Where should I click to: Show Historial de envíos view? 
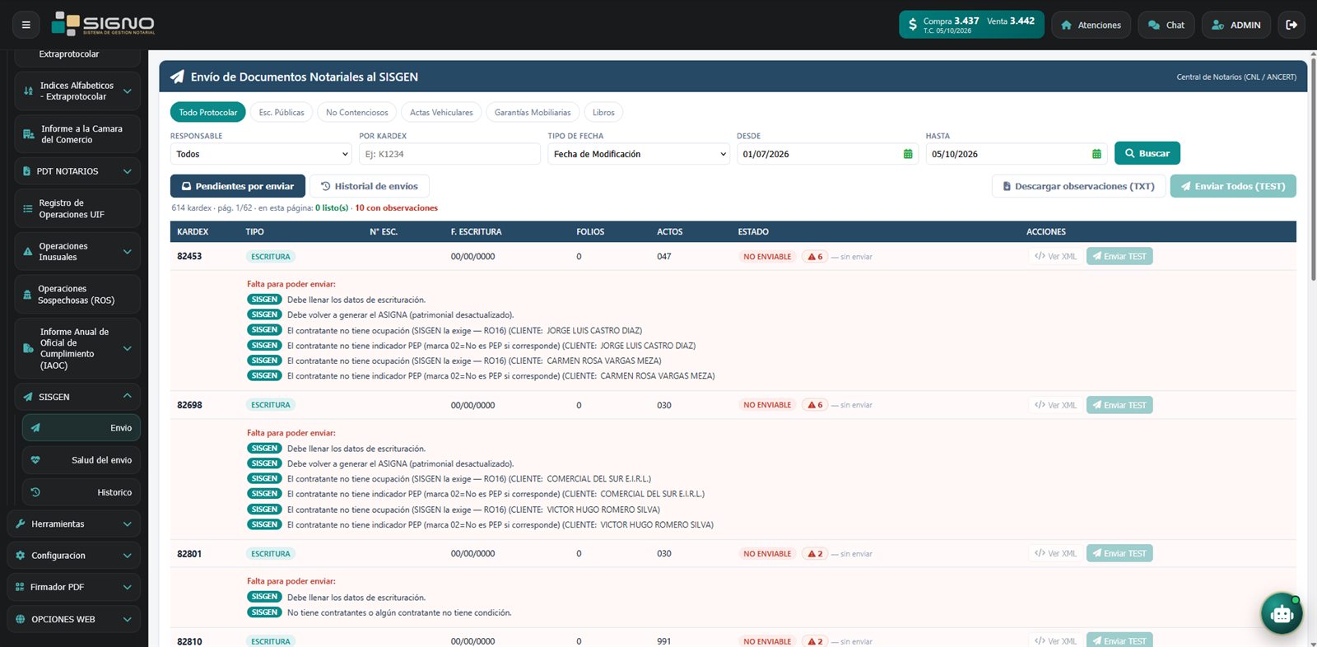[370, 186]
